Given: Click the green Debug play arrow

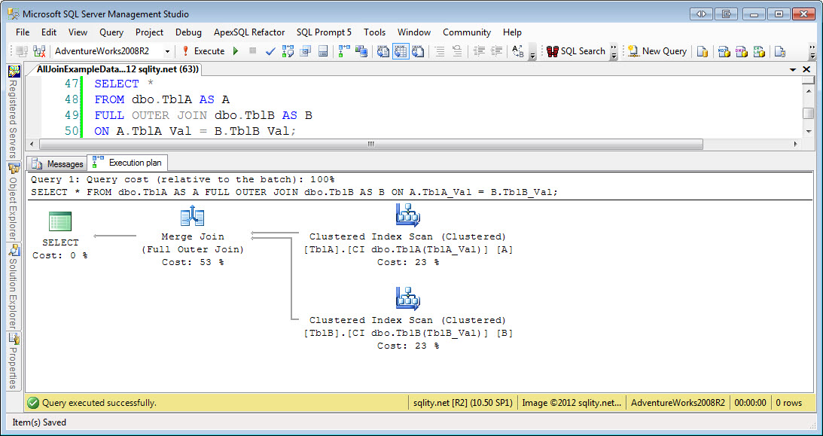Looking at the screenshot, I should (236, 51).
